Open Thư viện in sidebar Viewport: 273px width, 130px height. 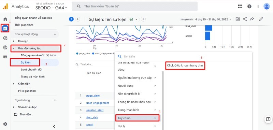click(x=25, y=115)
